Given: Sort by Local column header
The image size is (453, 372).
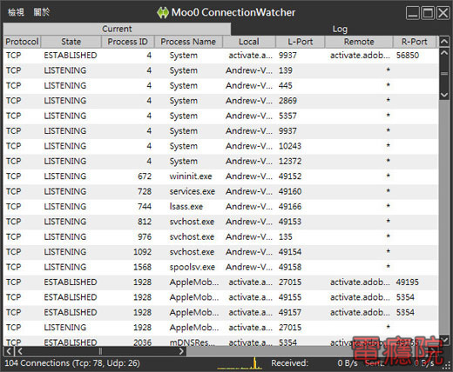Looking at the screenshot, I should pyautogui.click(x=249, y=42).
